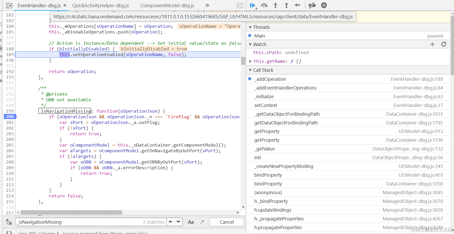Toggle regular expression search
The image size is (454, 234).
202,222
